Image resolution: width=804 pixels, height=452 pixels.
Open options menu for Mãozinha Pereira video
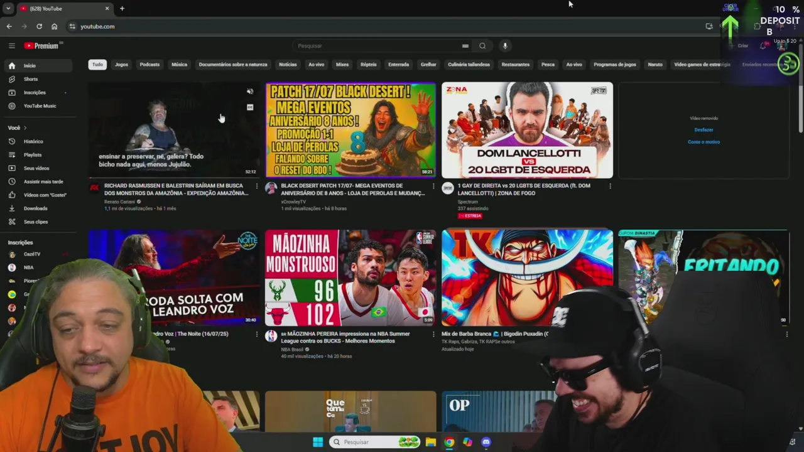[433, 335]
